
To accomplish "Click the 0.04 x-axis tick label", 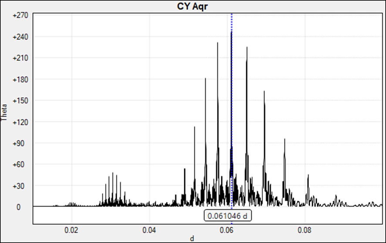I will (x=149, y=228).
